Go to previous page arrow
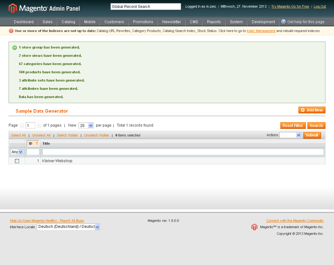 click(x=22, y=125)
